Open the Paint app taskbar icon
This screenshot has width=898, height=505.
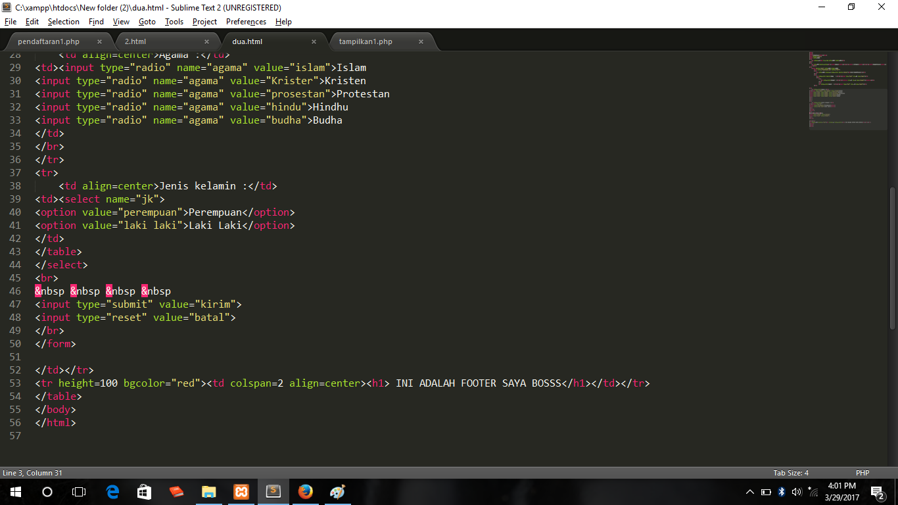click(337, 492)
